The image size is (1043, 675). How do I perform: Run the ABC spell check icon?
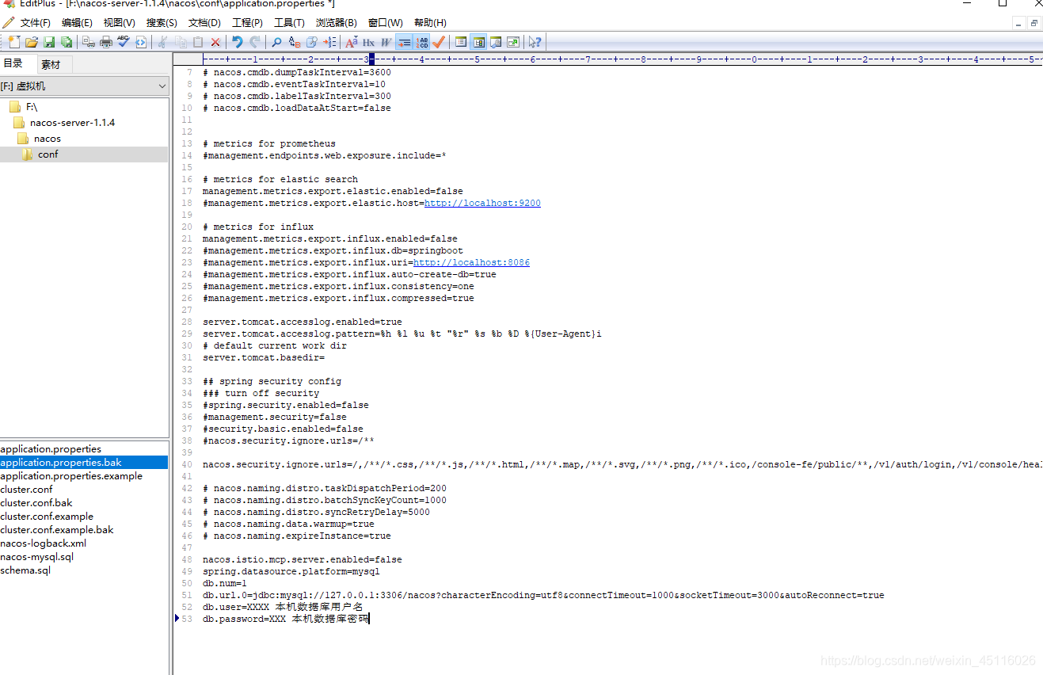click(x=123, y=42)
